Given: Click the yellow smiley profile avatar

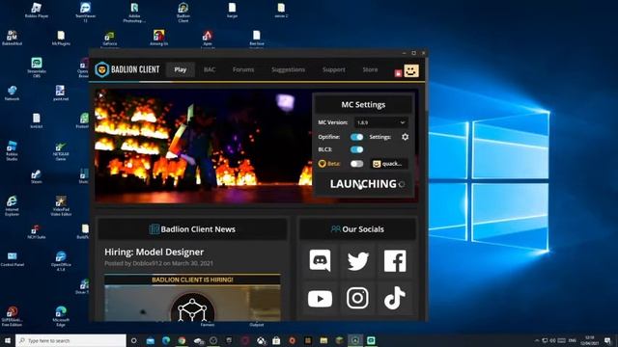Looking at the screenshot, I should pos(411,70).
